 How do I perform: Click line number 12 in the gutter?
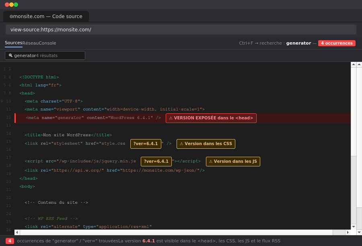(x=8, y=117)
